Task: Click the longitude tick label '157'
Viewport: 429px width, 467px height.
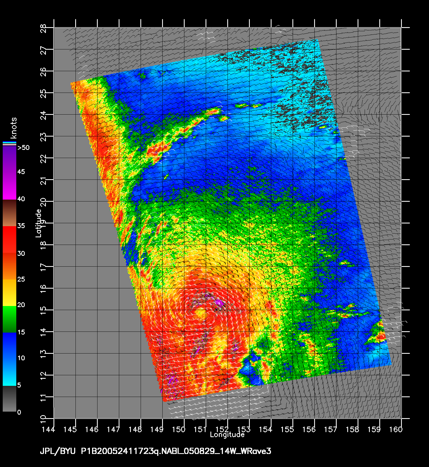Action: 331,430
